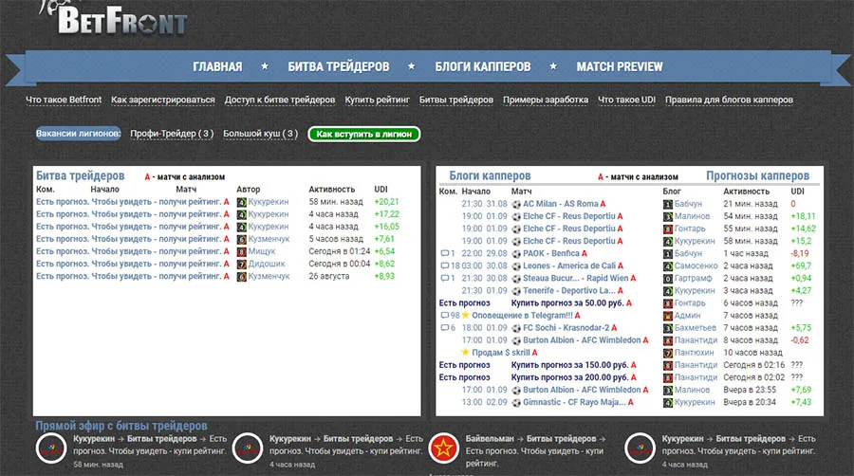854x476 pixels.
Task: Open the Битвы трейдеров submenu link
Action: pyautogui.click(x=455, y=101)
